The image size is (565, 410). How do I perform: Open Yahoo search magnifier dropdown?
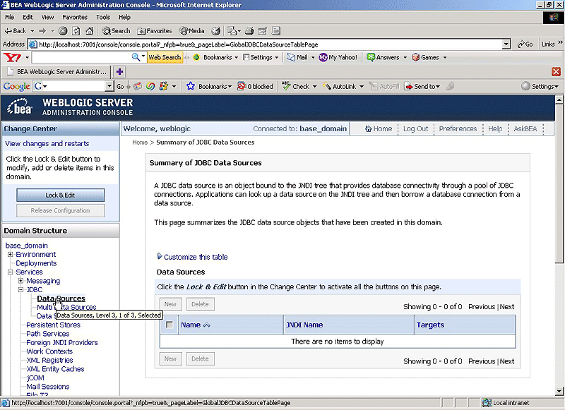click(x=143, y=56)
